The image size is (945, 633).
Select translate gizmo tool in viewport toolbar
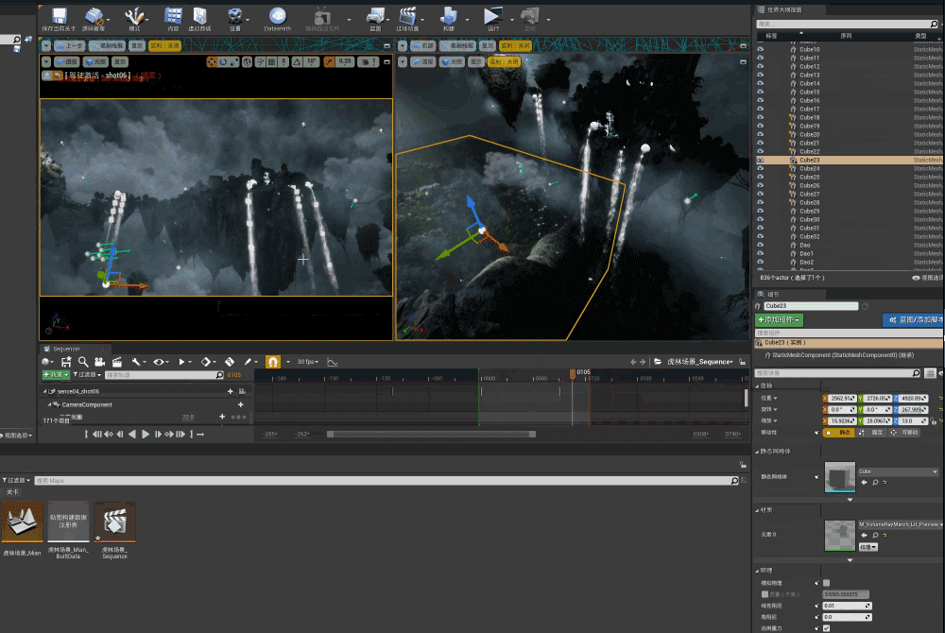[x=212, y=61]
